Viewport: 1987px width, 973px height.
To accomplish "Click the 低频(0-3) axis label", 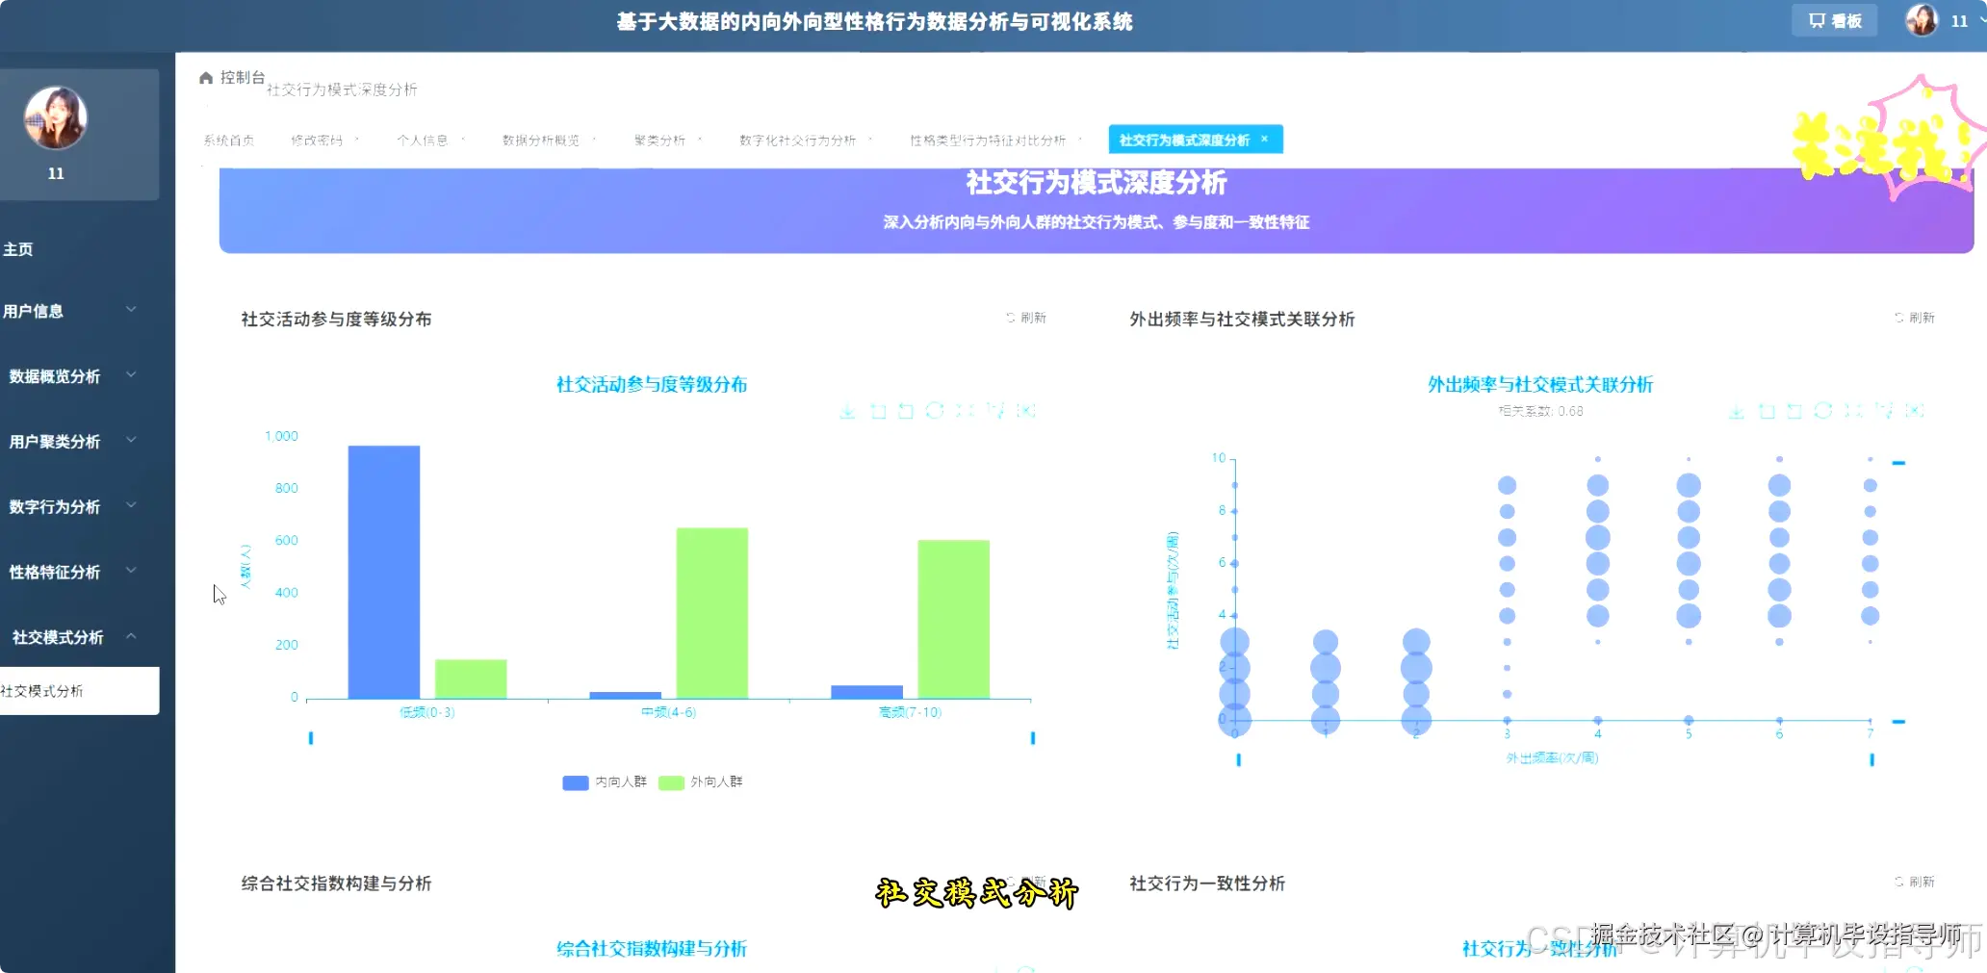I will 427,712.
